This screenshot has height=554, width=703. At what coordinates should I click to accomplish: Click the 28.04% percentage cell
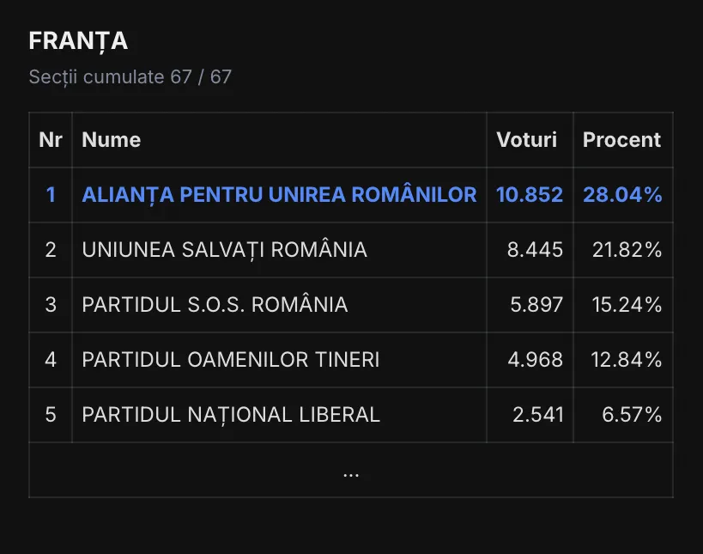[622, 195]
